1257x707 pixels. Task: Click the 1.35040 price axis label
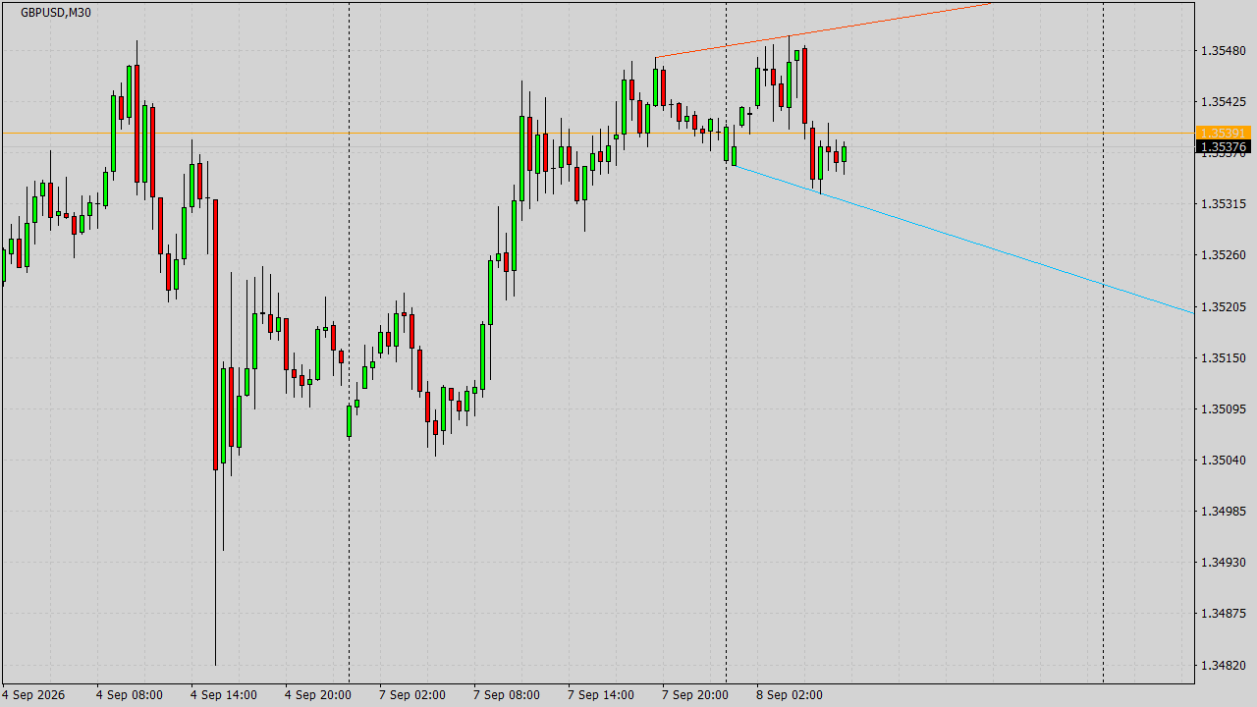[x=1223, y=461]
